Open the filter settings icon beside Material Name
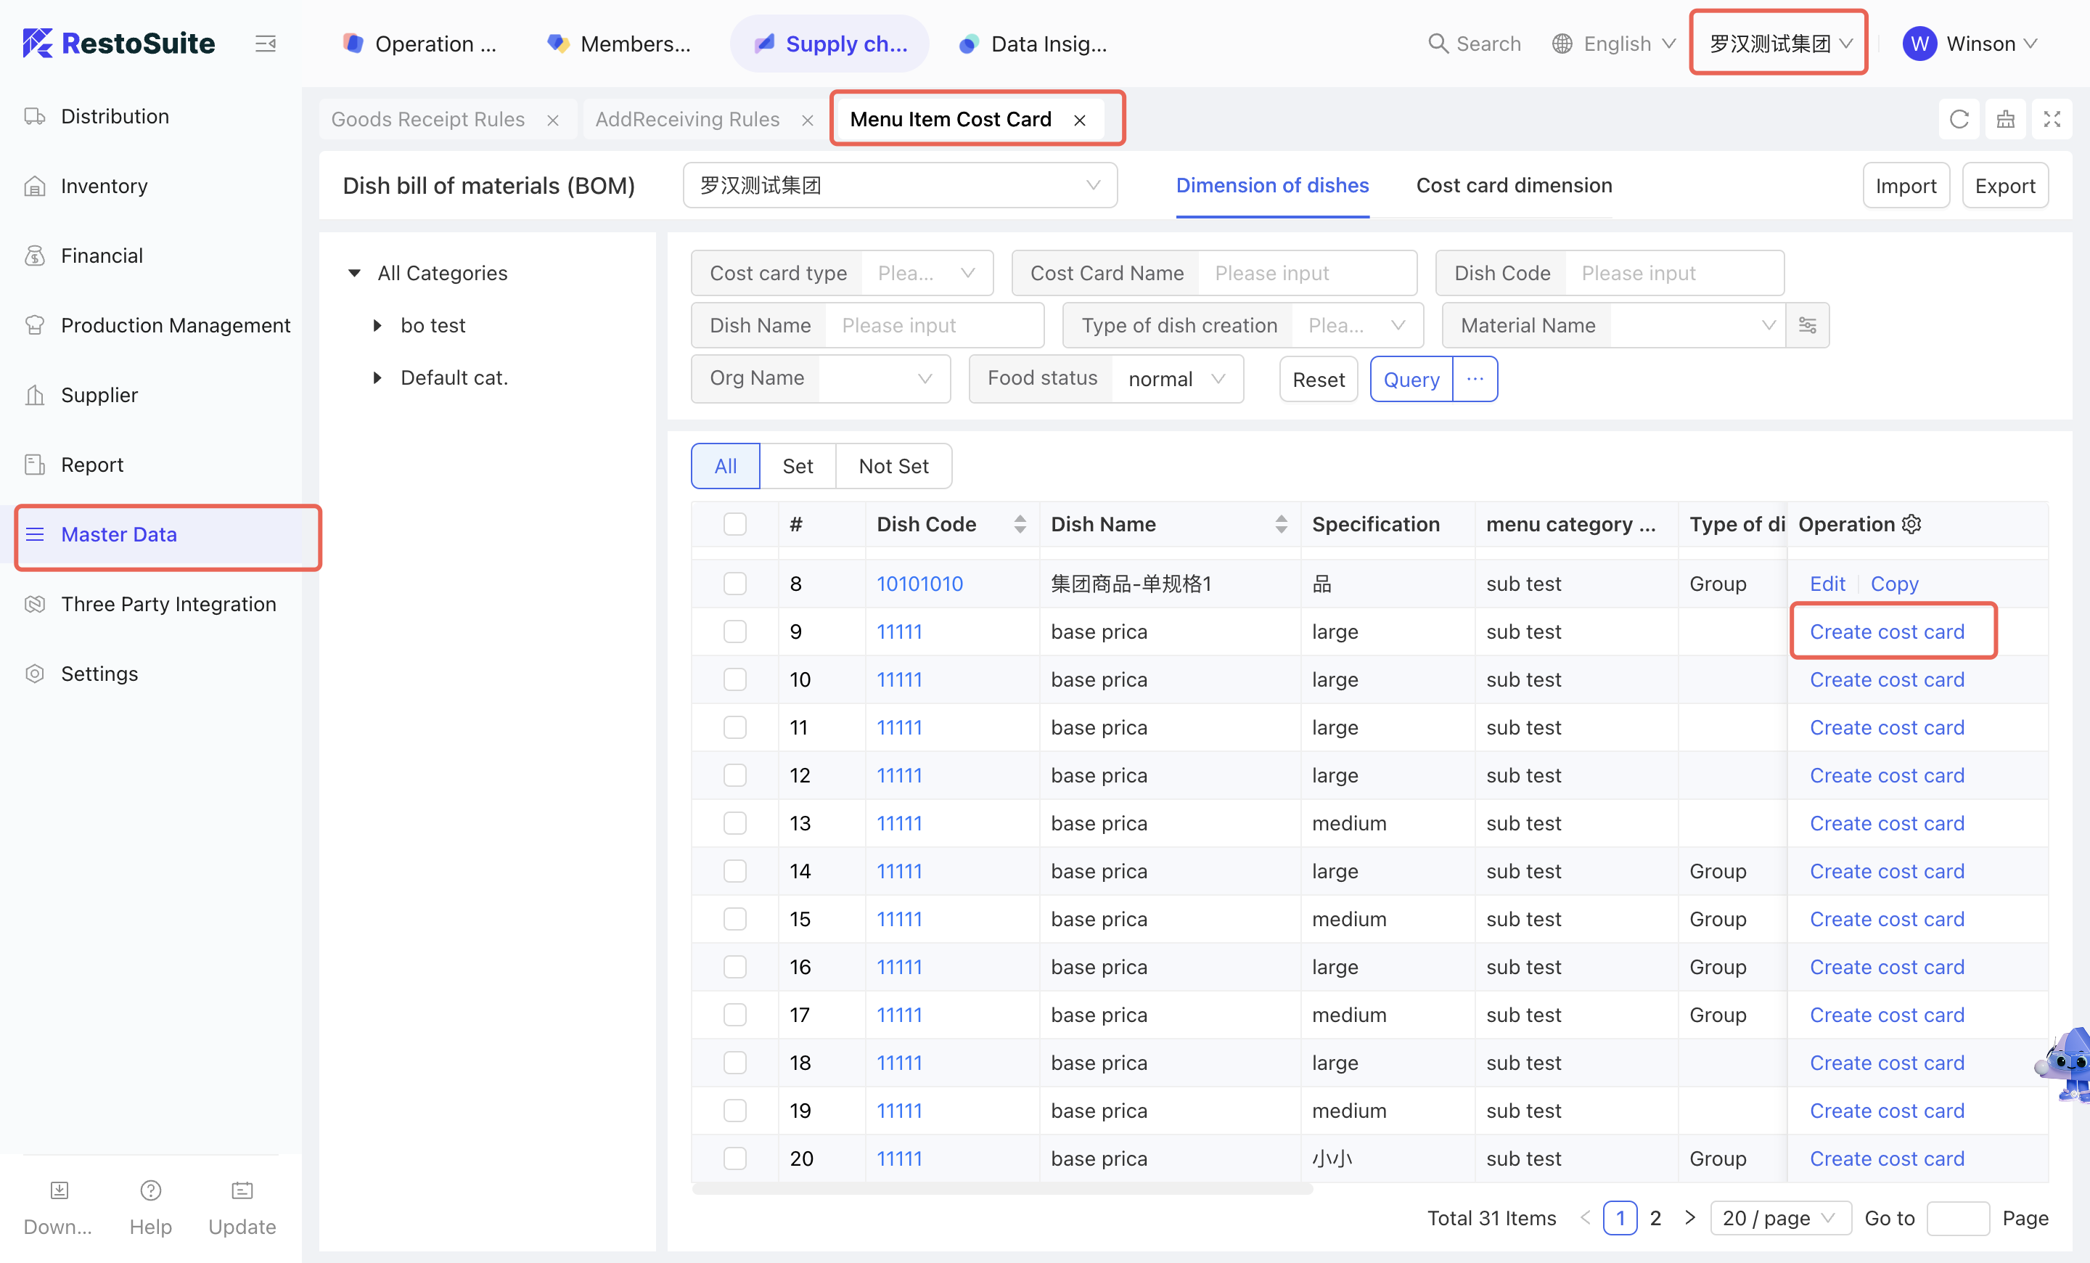Image resolution: width=2090 pixels, height=1263 pixels. (x=1807, y=326)
